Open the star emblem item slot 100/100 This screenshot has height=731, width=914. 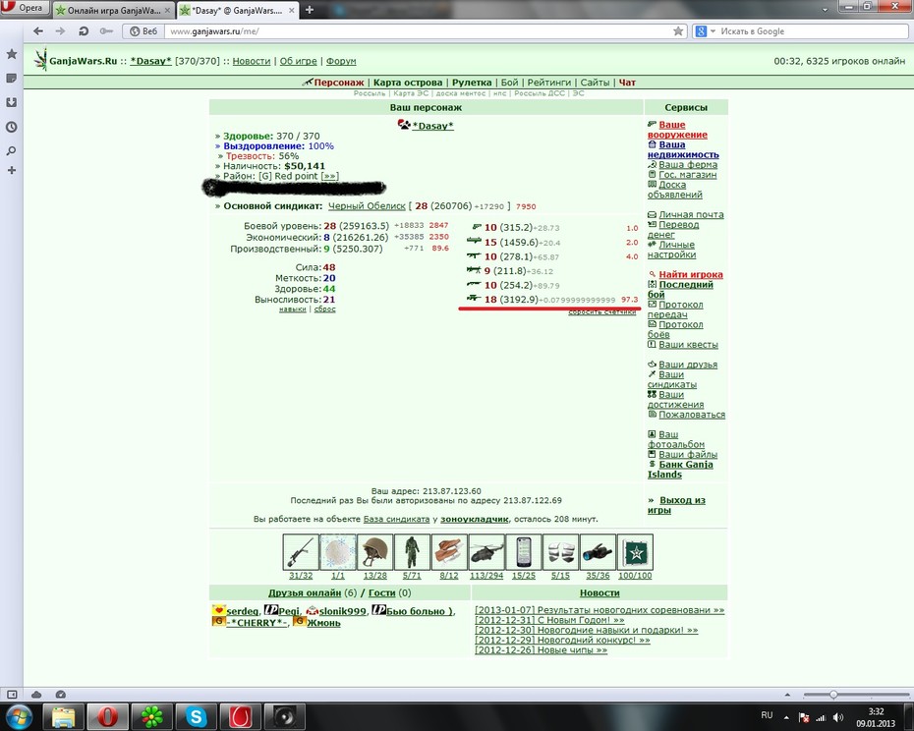point(635,552)
